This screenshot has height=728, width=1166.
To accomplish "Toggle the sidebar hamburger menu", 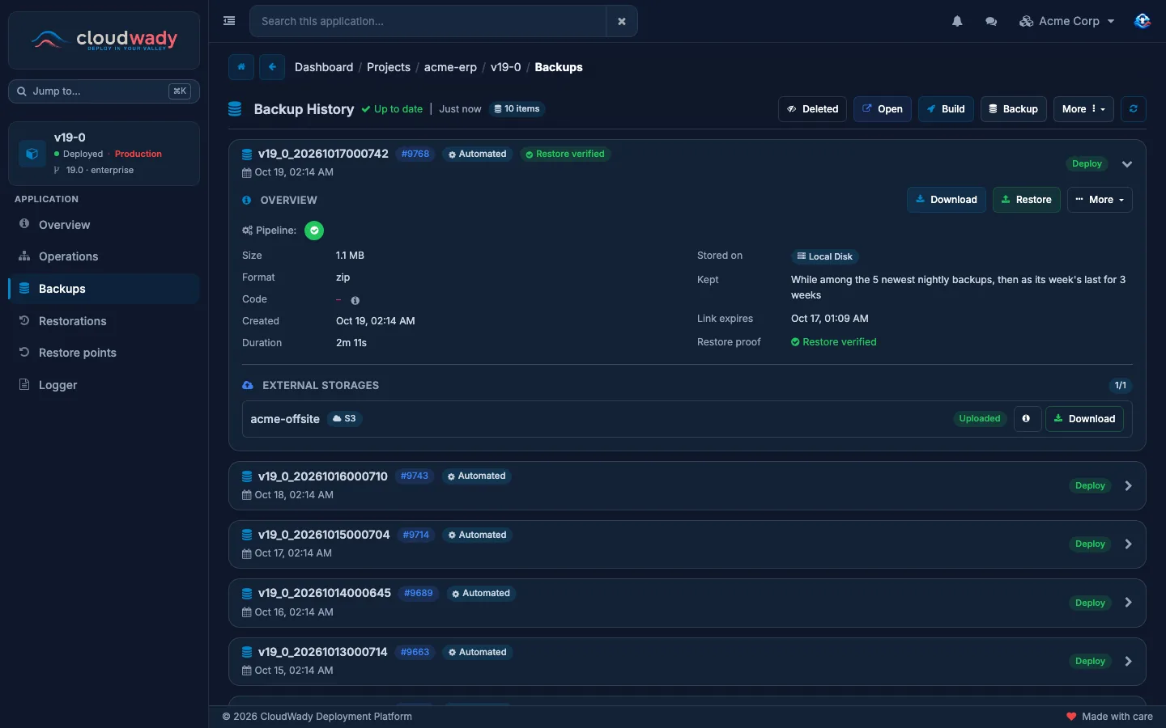I will pyautogui.click(x=229, y=21).
